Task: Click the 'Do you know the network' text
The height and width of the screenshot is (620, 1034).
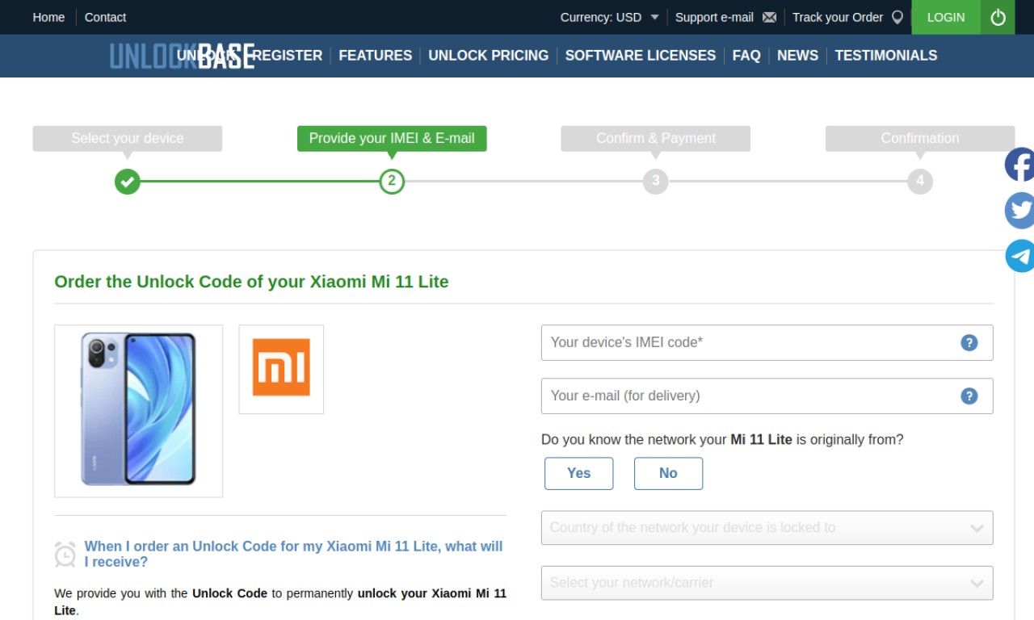Action: pos(722,440)
